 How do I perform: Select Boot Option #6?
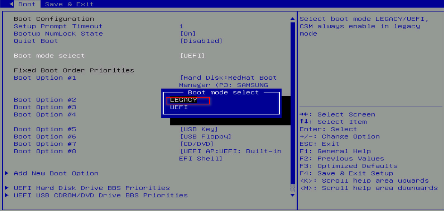(x=45, y=137)
